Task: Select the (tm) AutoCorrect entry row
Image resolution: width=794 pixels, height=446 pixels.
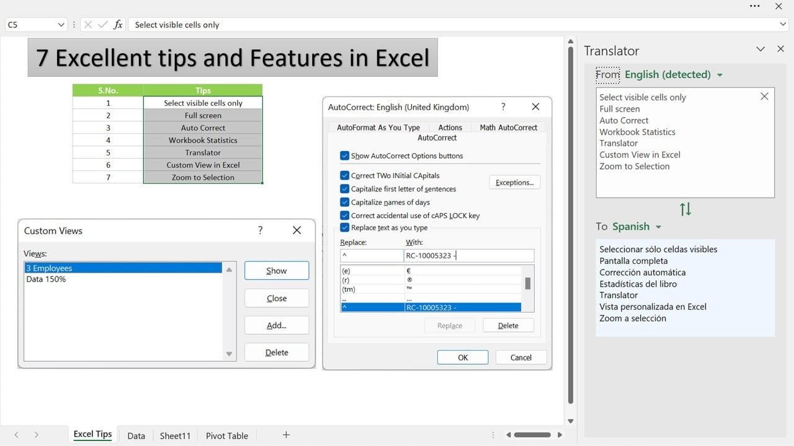Action: click(x=431, y=289)
